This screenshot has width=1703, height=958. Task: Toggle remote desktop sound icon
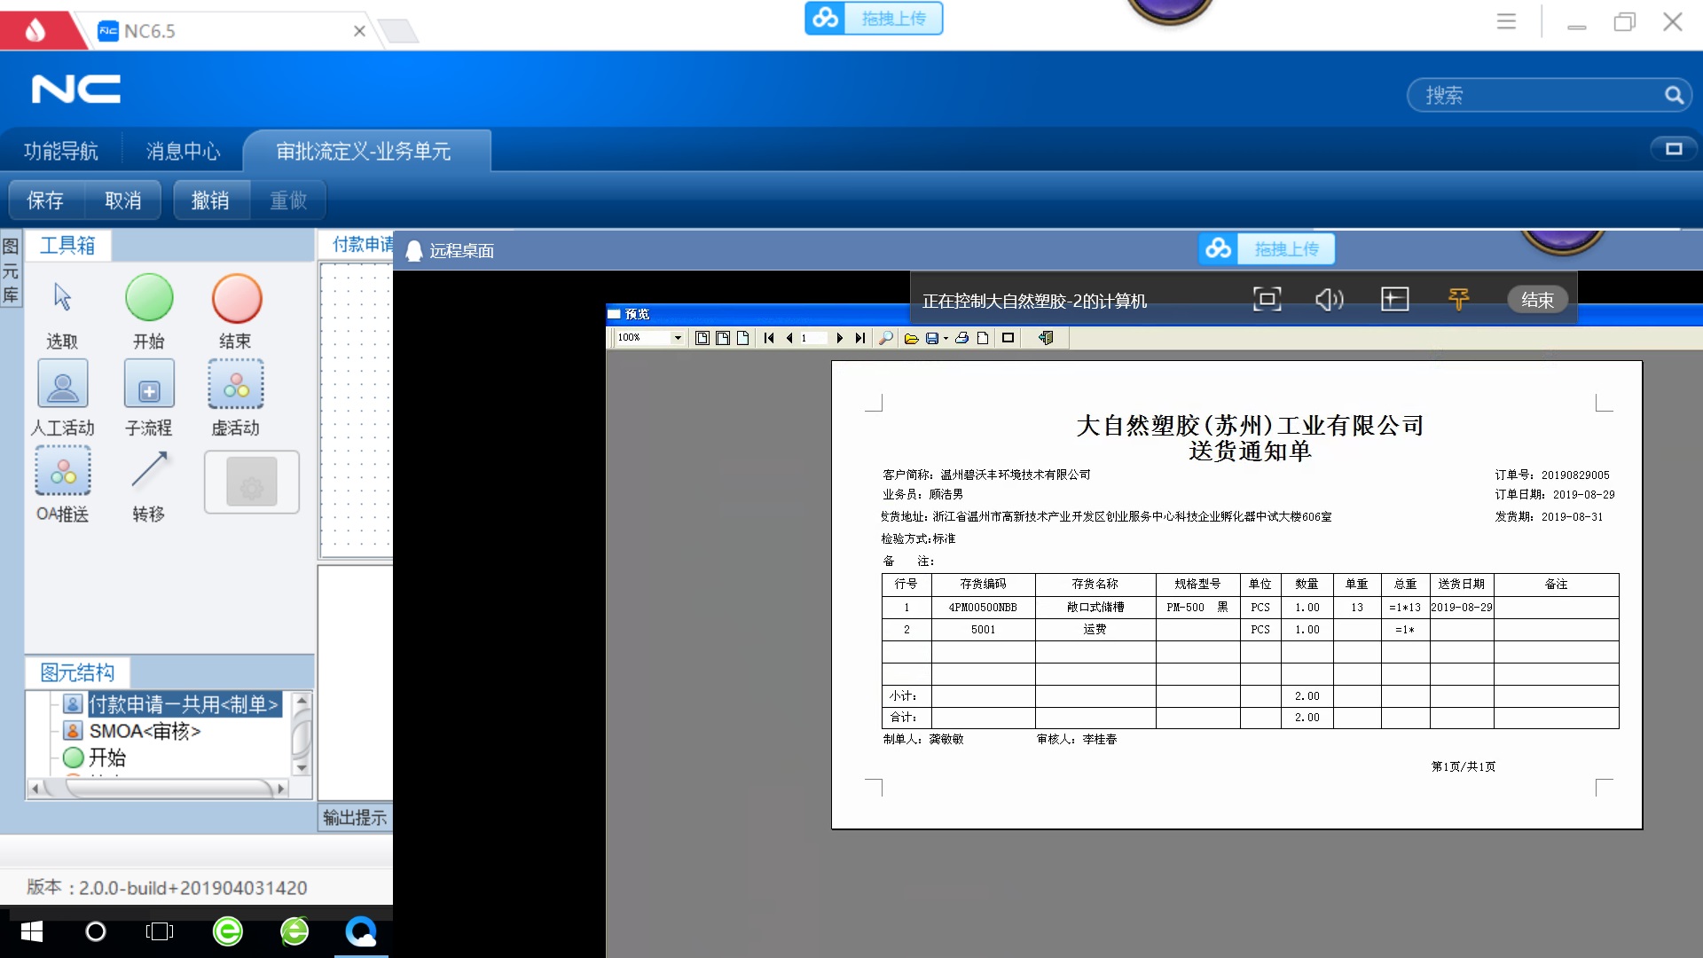1329,300
